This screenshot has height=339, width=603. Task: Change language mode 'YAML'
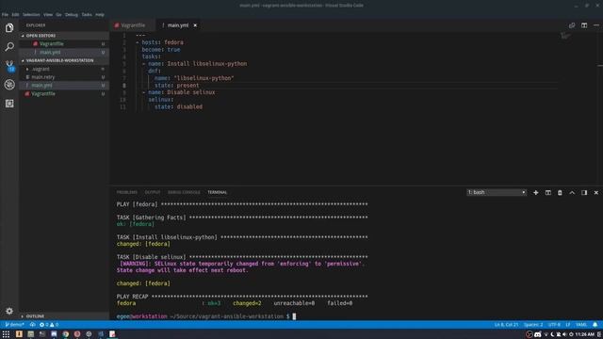tap(581, 325)
